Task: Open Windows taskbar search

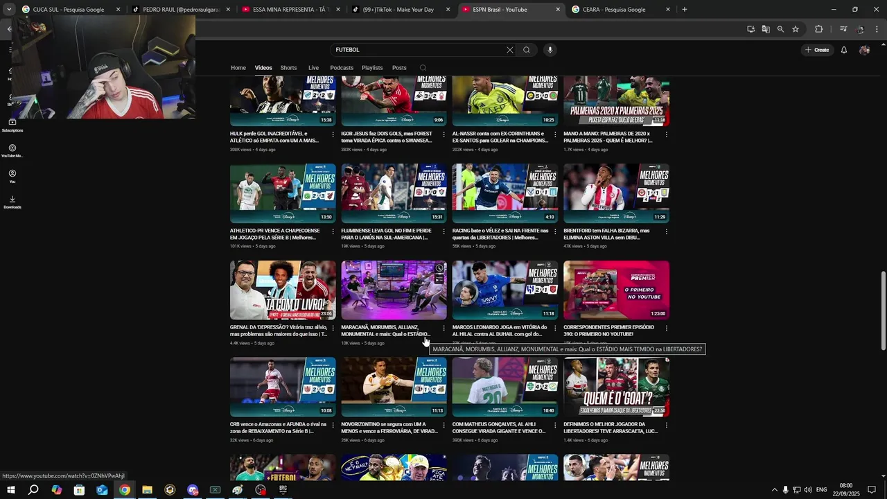Action: 33,490
